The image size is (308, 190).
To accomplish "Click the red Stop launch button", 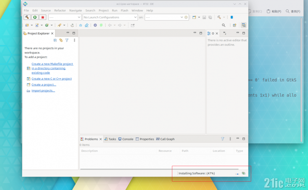I will pyautogui.click(x=42, y=17).
